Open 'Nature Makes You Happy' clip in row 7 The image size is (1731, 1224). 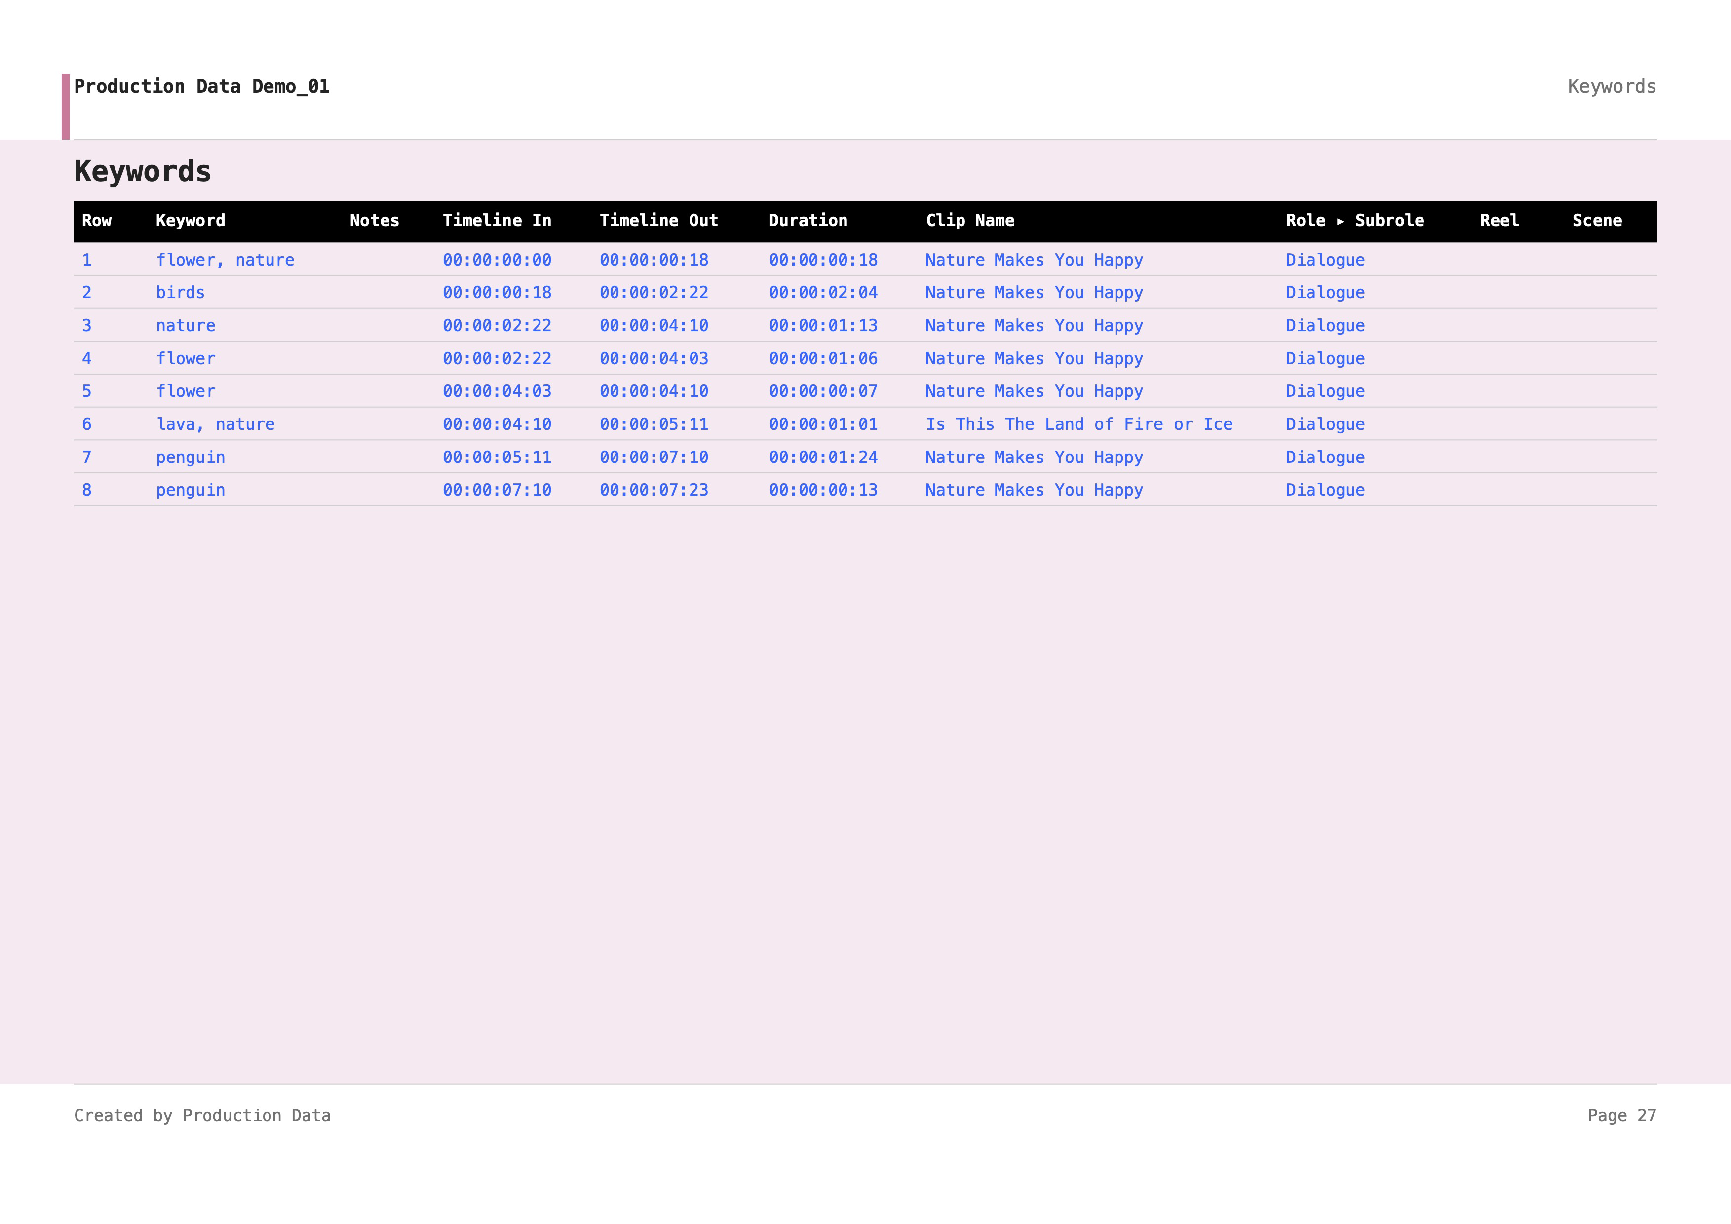1035,458
